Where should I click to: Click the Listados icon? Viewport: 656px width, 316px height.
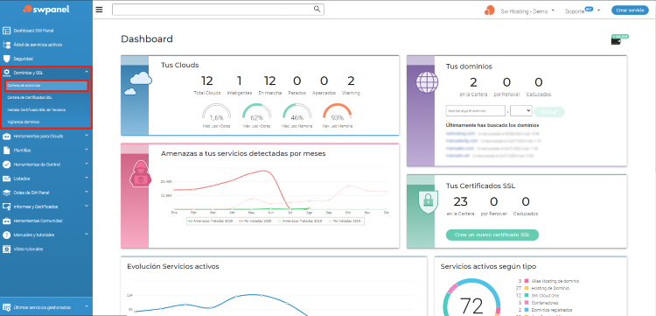click(6, 179)
